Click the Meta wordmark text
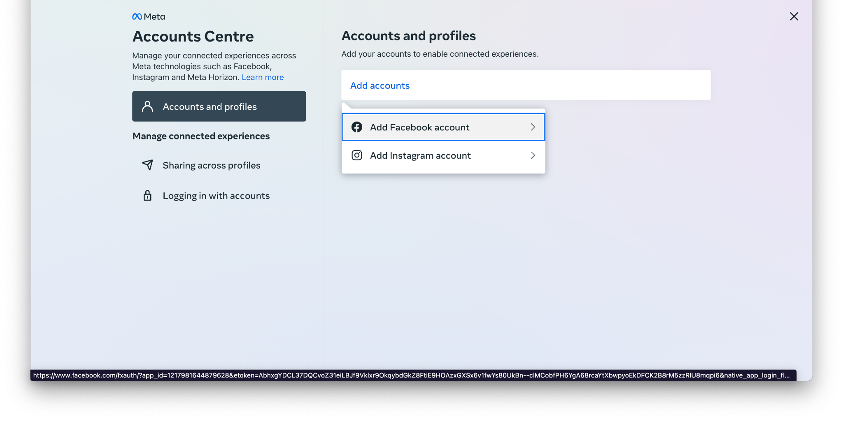This screenshot has width=843, height=421. click(x=154, y=17)
